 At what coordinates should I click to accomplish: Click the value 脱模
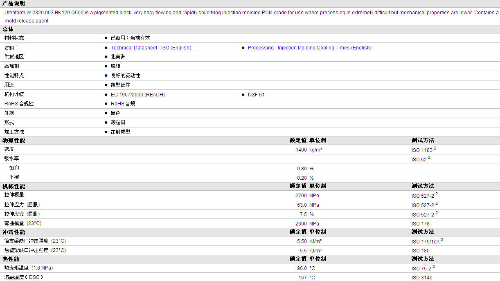pos(115,66)
